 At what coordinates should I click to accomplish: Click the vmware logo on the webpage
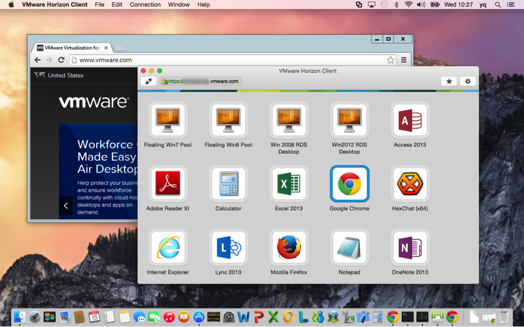94,102
